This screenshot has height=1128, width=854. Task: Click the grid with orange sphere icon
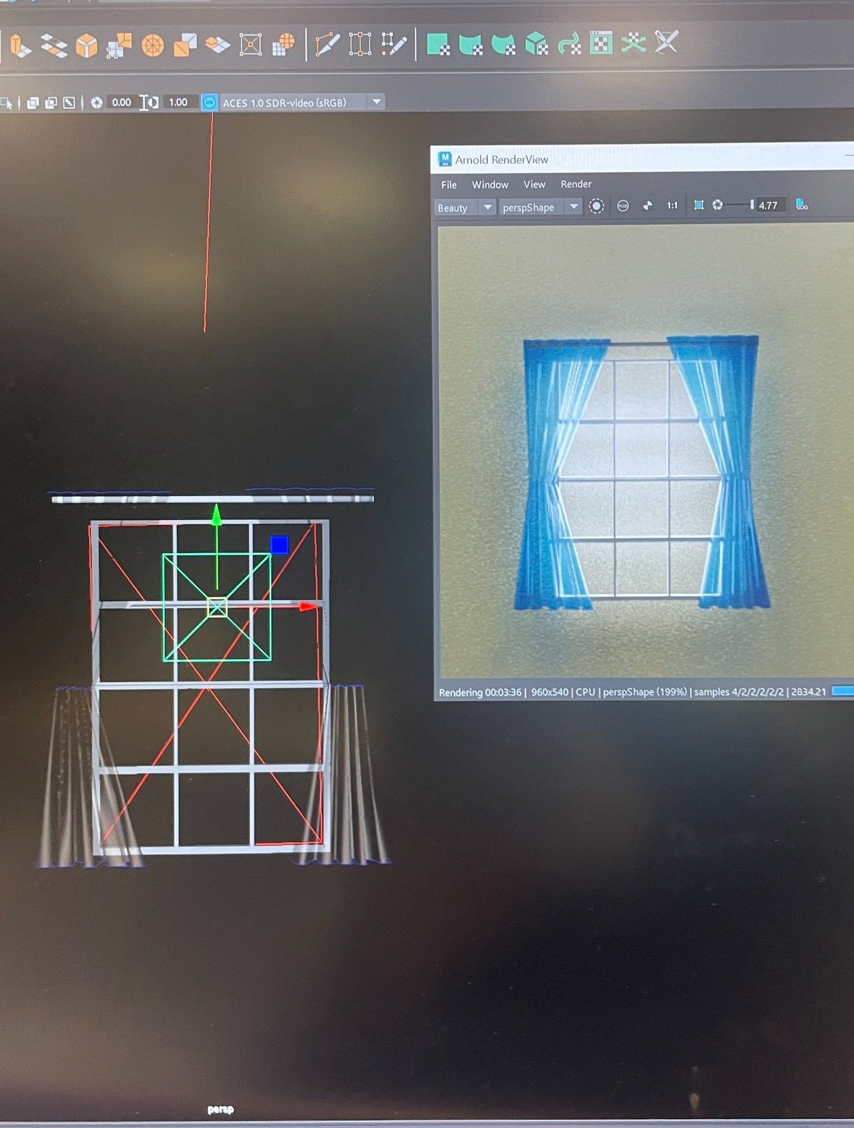[x=283, y=45]
